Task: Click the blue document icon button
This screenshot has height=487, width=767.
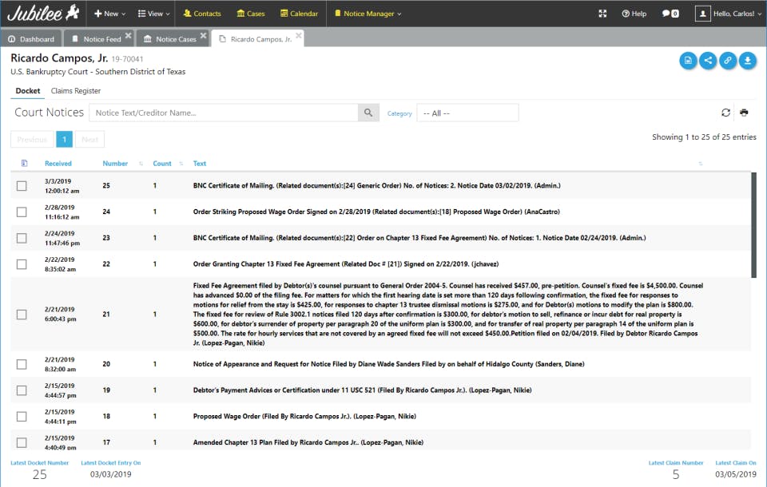Action: coord(688,61)
